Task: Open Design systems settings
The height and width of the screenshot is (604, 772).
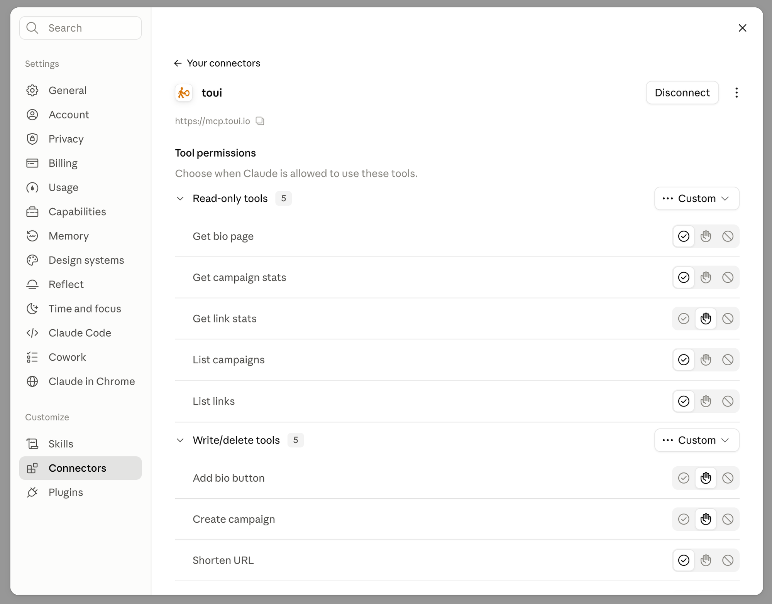Action: (80, 260)
